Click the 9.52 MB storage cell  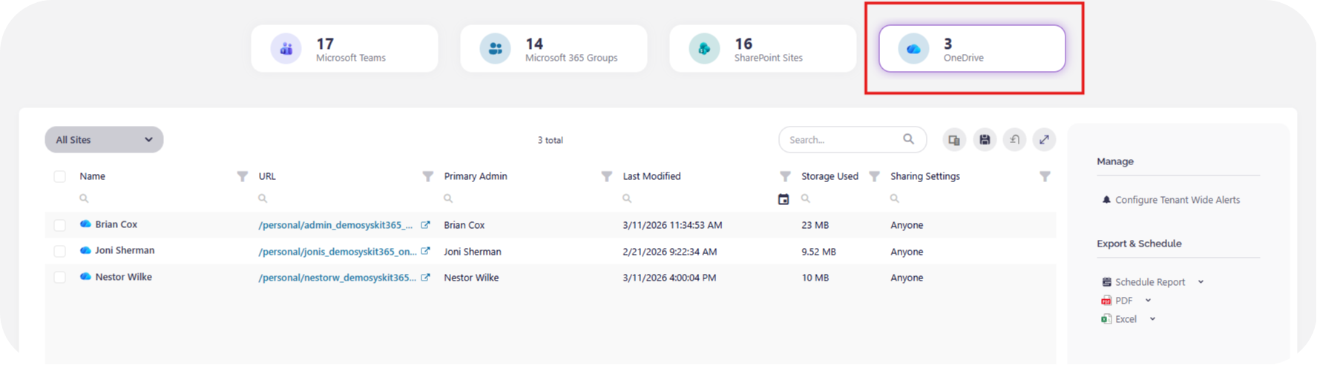pyautogui.click(x=818, y=252)
